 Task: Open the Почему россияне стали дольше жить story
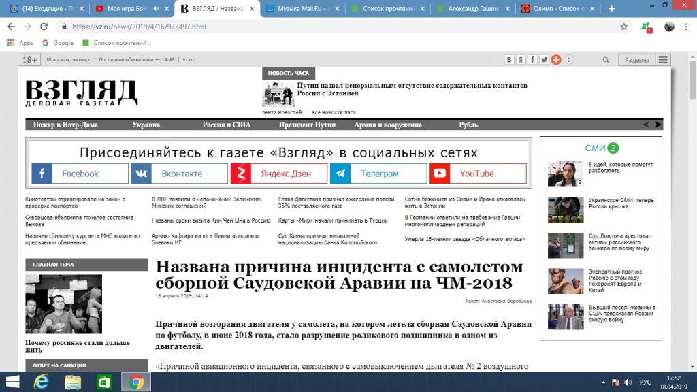tap(78, 346)
